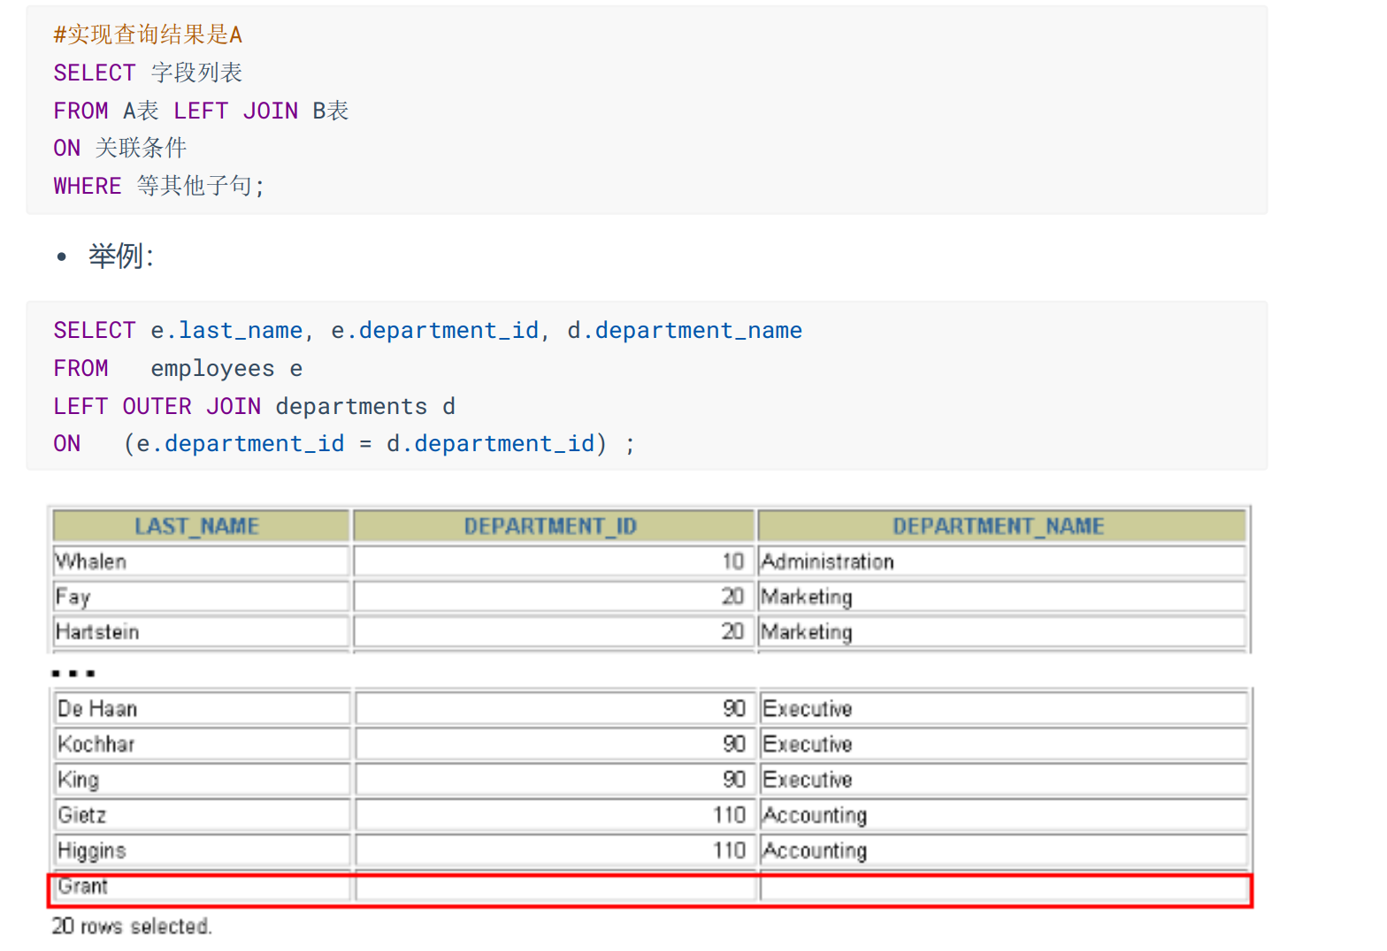Click the DEPARTMENT_ID column header
Screen dimensions: 1387x951
[554, 526]
